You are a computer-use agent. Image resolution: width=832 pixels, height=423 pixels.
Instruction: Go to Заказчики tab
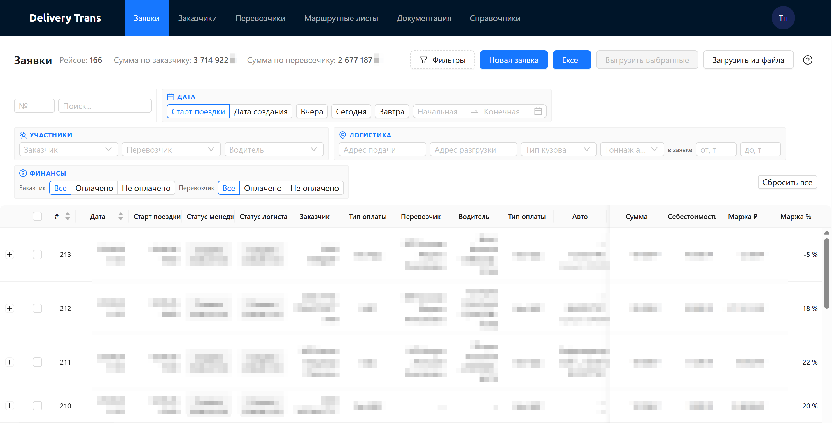tap(197, 18)
